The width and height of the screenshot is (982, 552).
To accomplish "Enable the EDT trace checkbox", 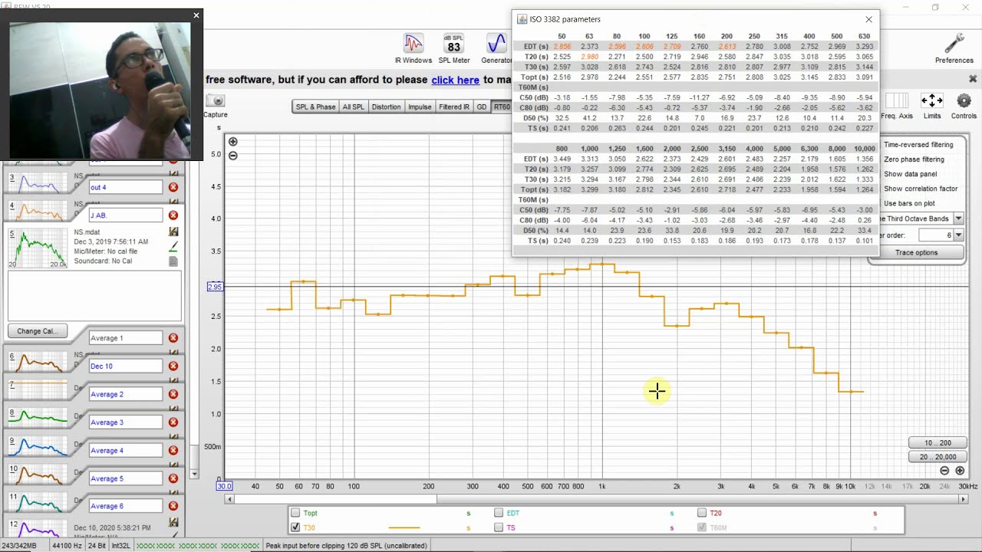I will tap(499, 513).
